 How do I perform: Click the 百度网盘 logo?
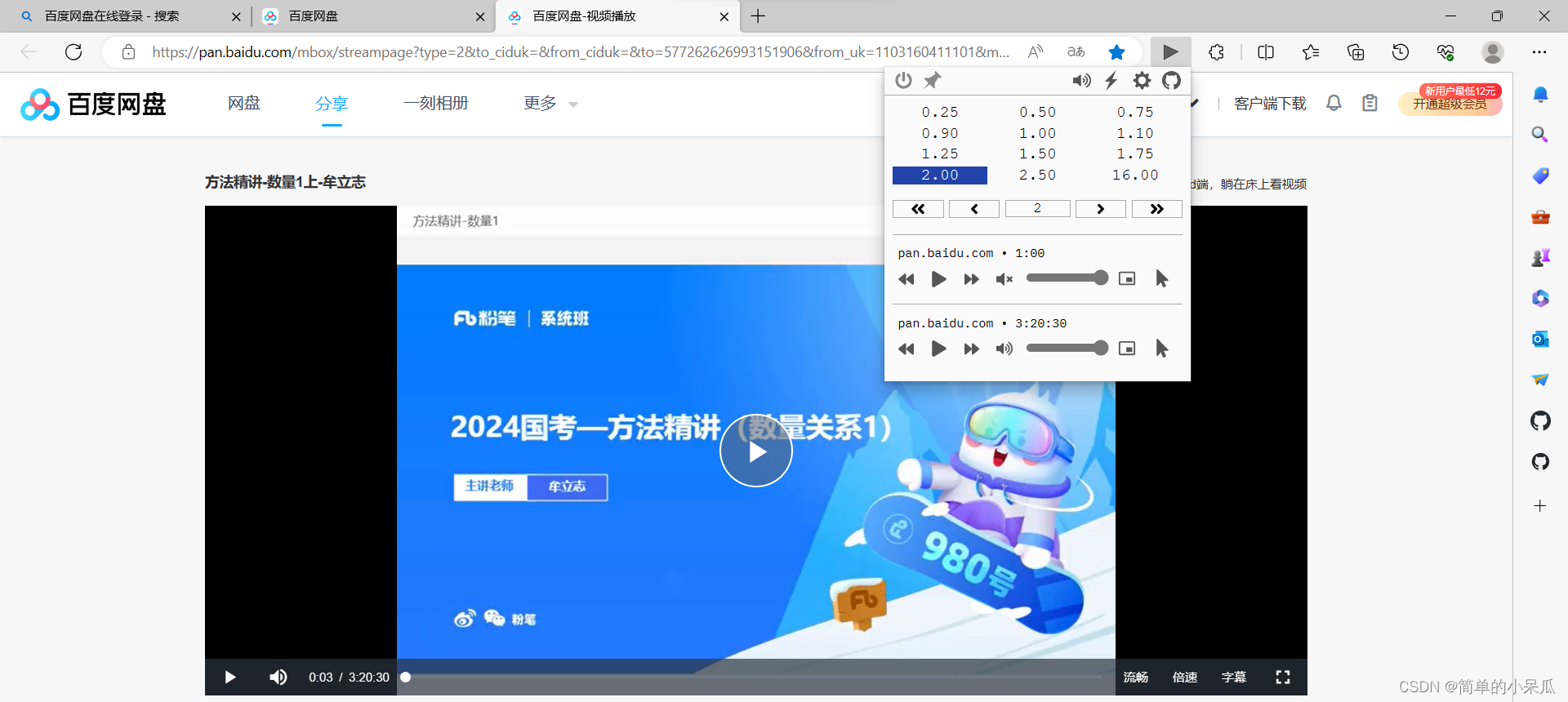click(93, 104)
